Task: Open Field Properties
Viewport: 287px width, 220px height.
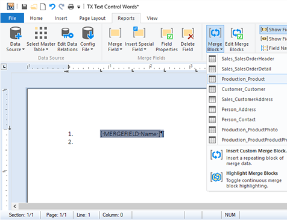Action: [166, 39]
